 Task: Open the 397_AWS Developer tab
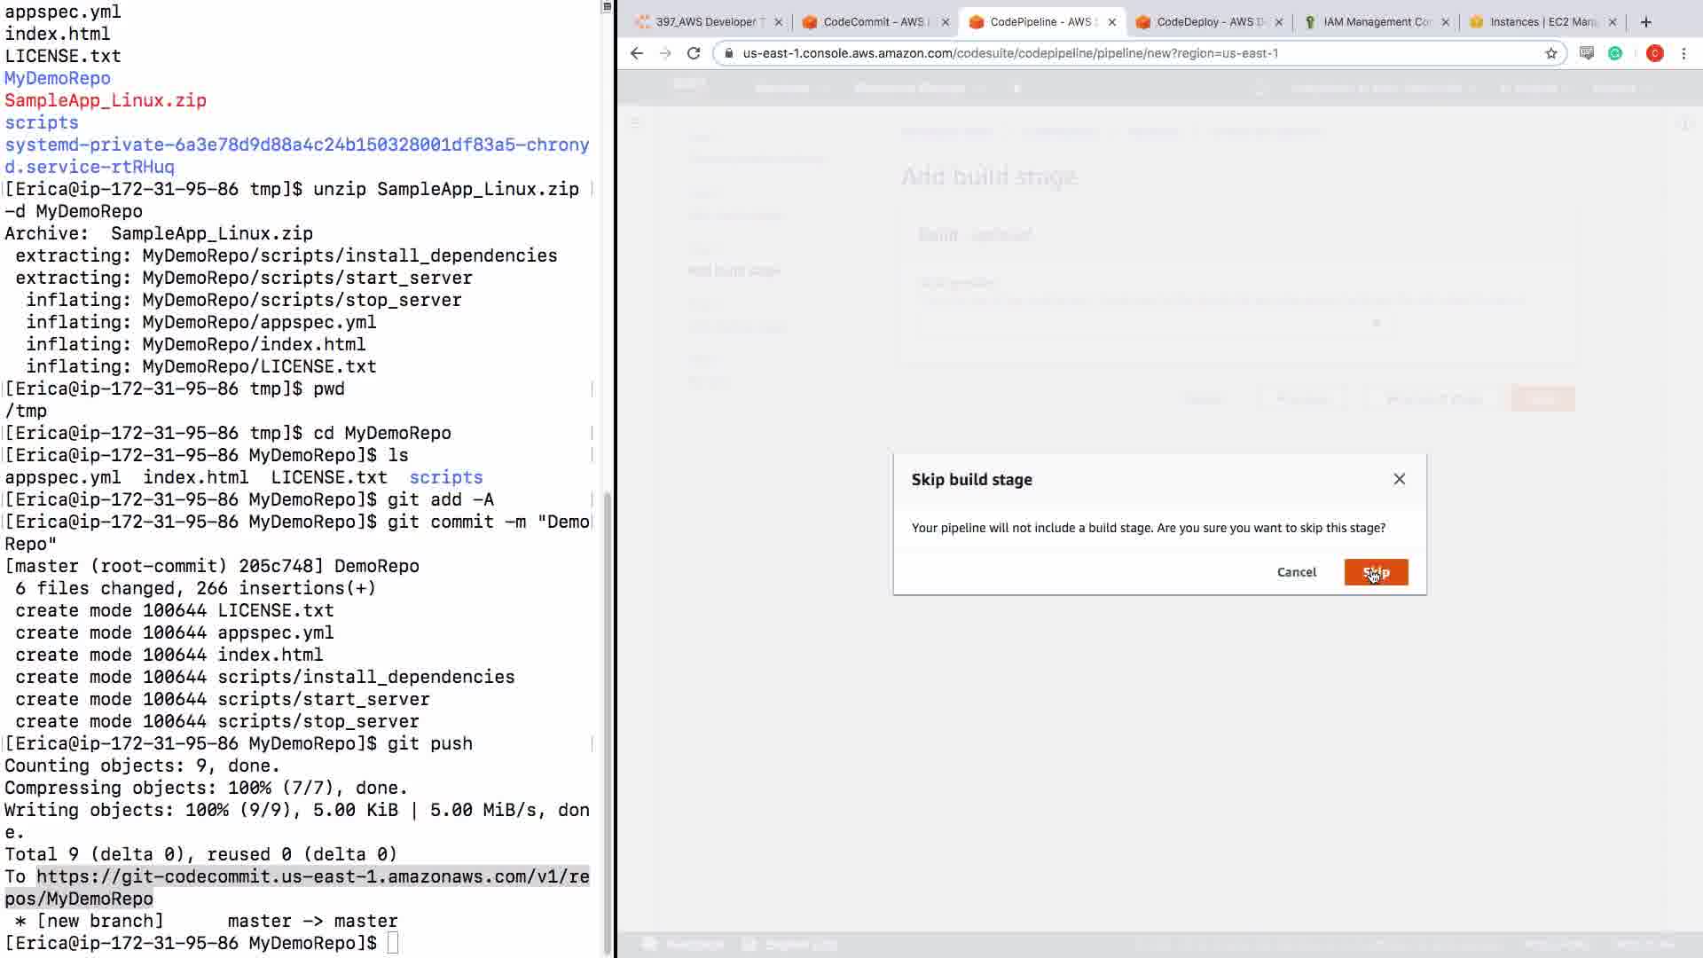pyautogui.click(x=702, y=22)
